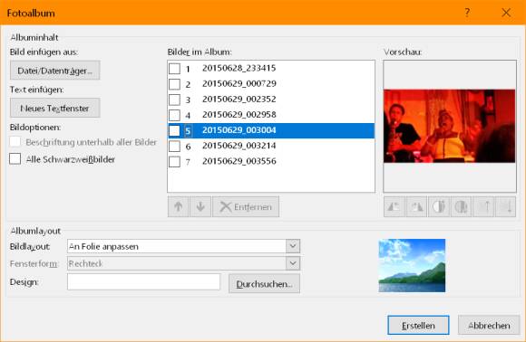Click Datei/Datenträger button to insert picture
526x342 pixels.
[x=55, y=71]
